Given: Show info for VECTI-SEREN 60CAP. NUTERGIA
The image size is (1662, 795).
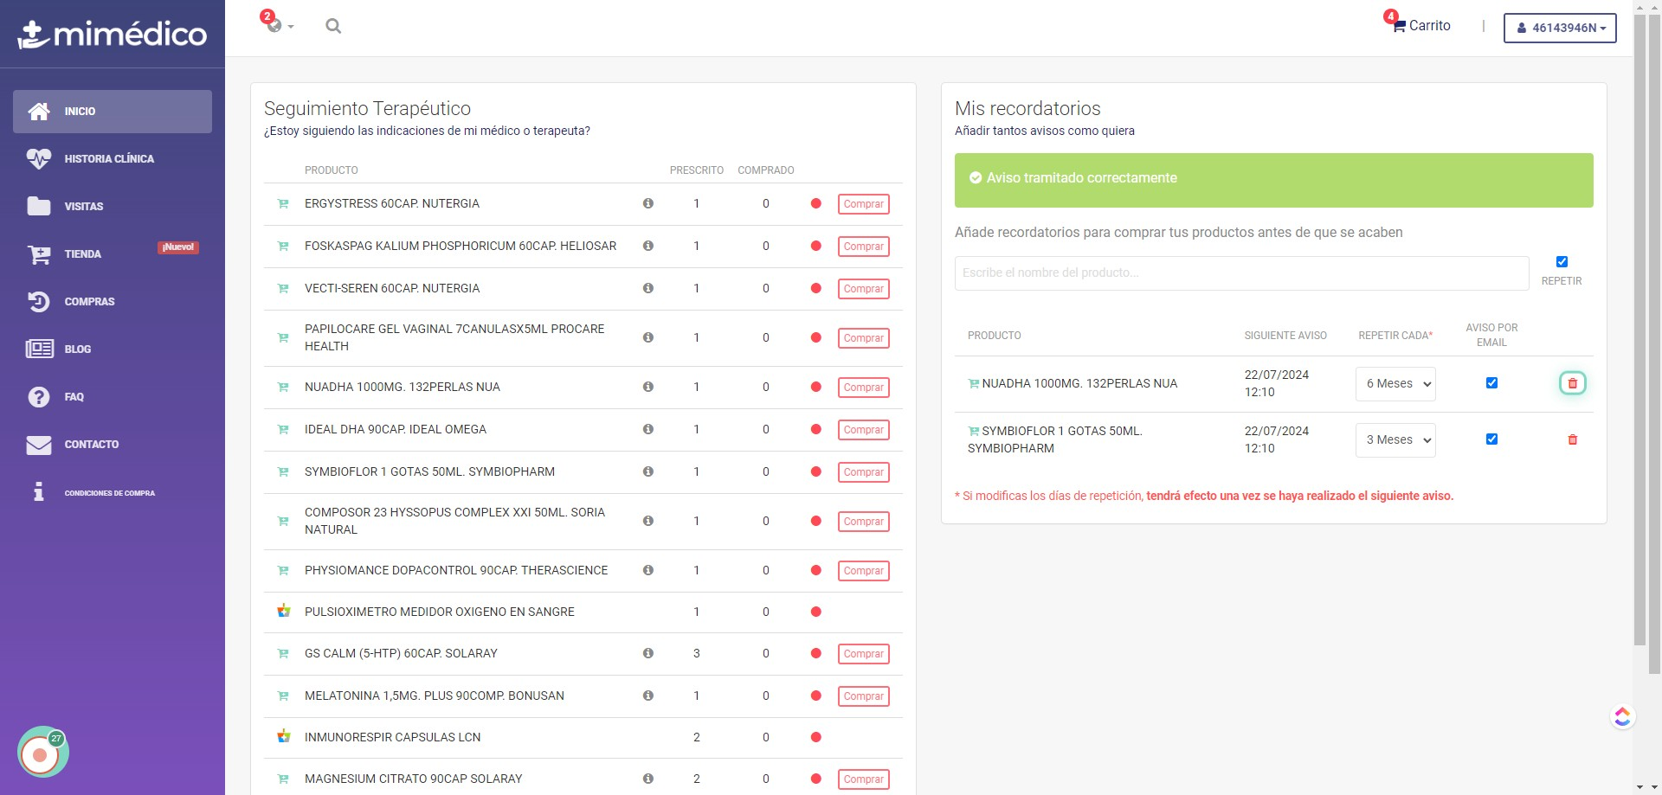Looking at the screenshot, I should point(647,288).
